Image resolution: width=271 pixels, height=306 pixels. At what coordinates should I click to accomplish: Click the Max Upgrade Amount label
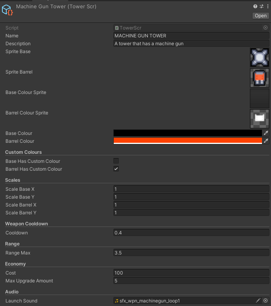pyautogui.click(x=29, y=280)
